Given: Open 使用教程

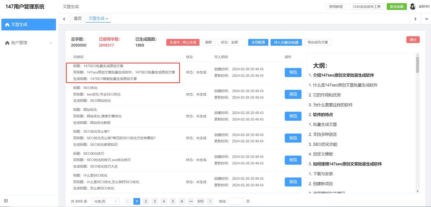Looking at the screenshot, I should click(x=336, y=7).
